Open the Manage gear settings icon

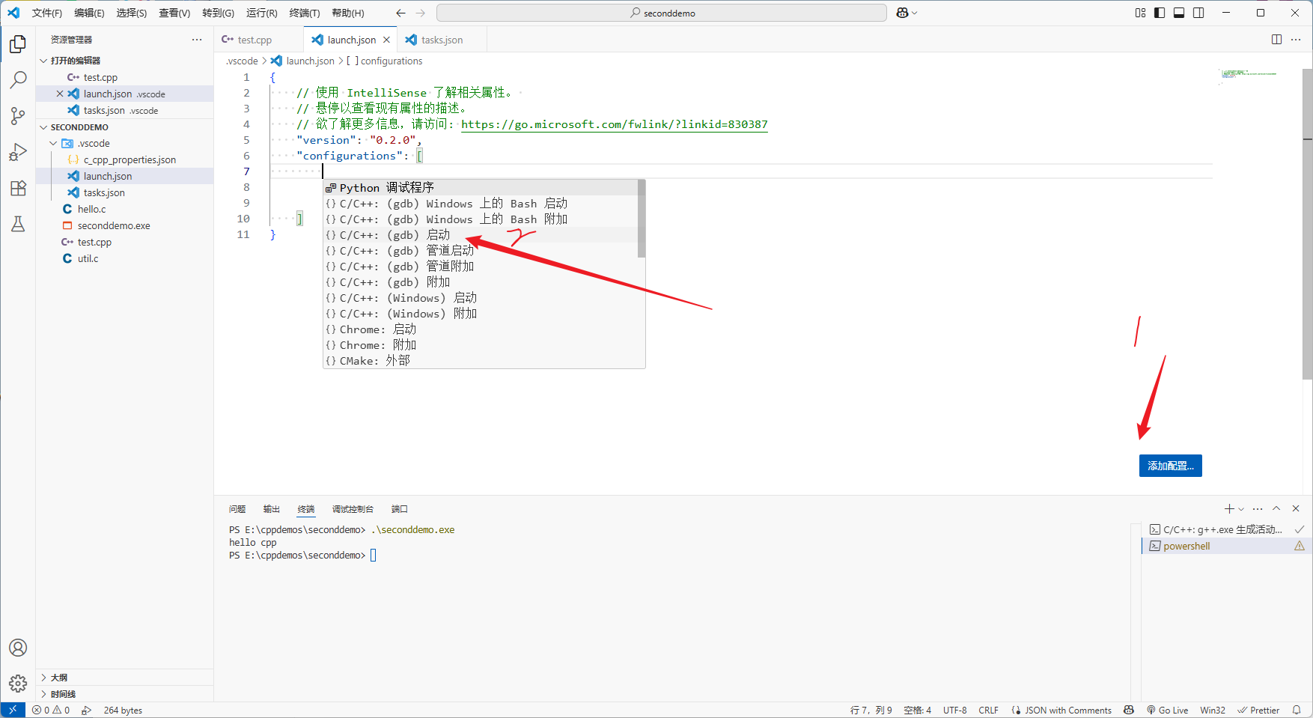(18, 683)
